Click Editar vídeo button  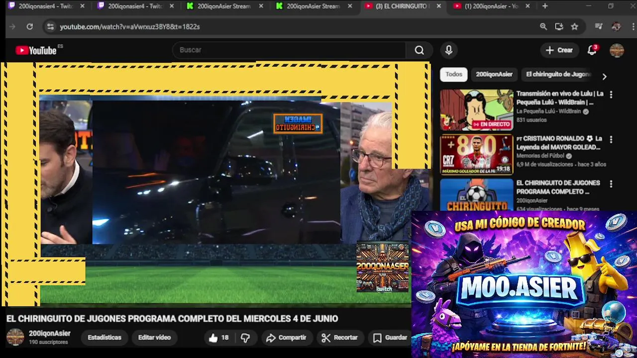154,338
